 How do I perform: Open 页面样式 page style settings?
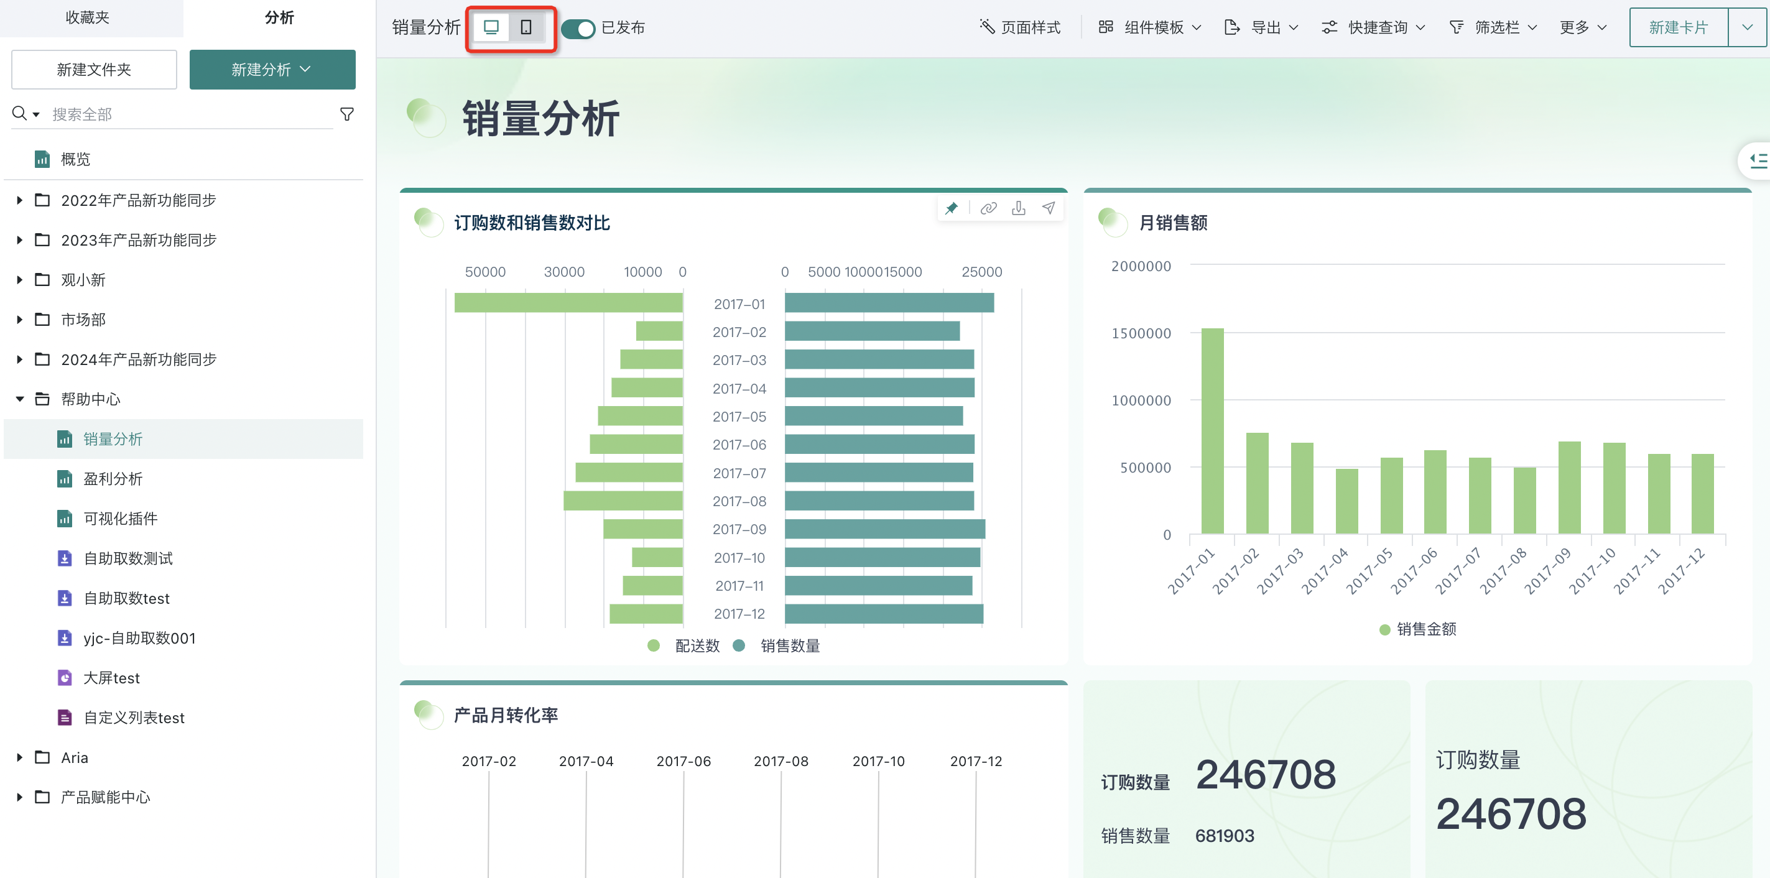click(x=1020, y=27)
